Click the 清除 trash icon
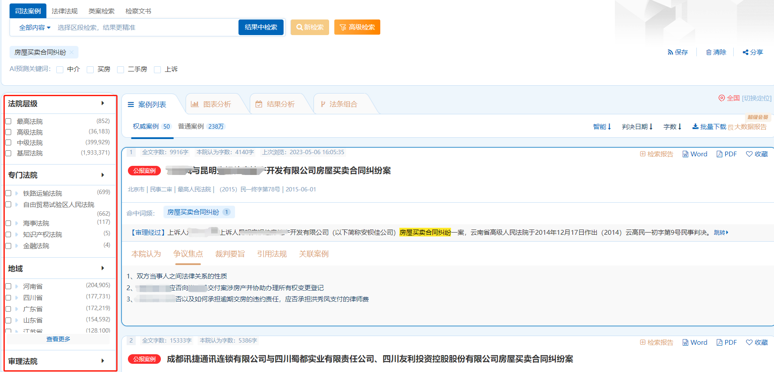 point(709,52)
